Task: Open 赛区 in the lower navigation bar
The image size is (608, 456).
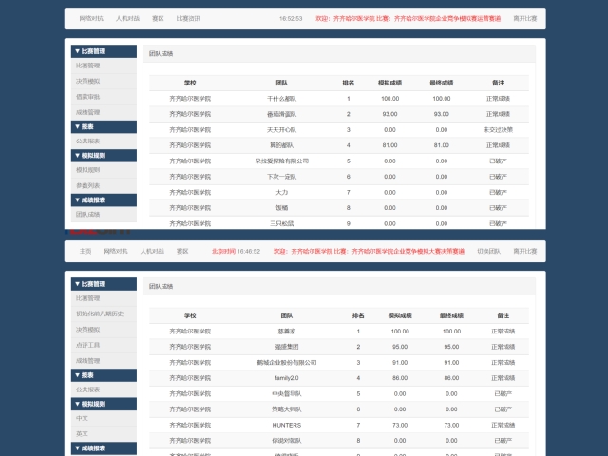Action: click(181, 251)
